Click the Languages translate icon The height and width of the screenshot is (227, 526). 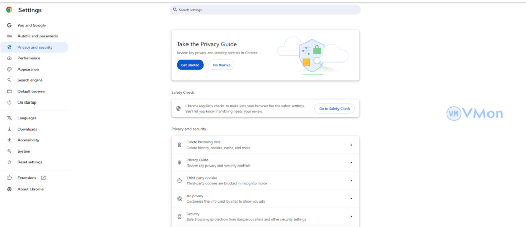point(9,118)
